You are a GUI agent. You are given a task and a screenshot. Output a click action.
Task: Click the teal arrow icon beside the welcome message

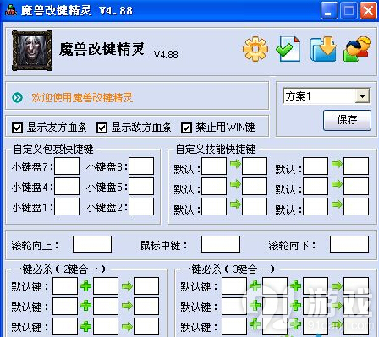18,98
